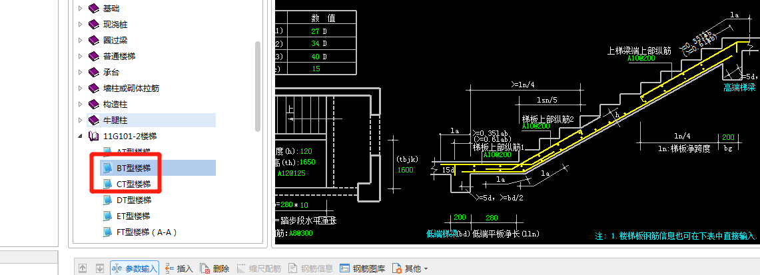760x275 pixels.
Task: Click the open-book icon beside 11G101-2楼梯
Action: tap(94, 136)
